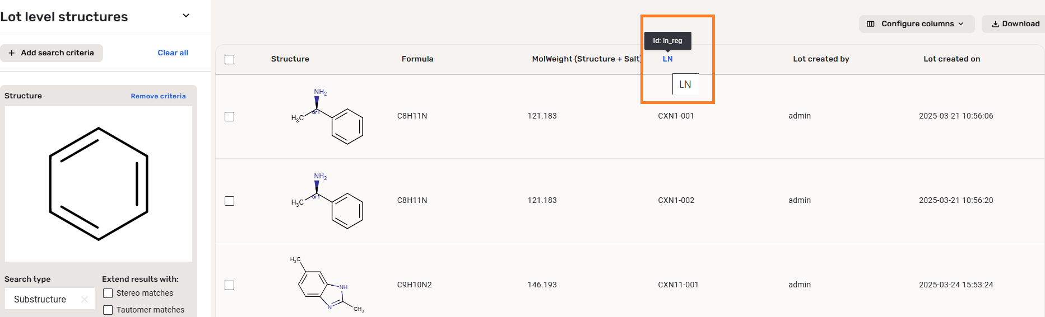
Task: Click Remove criteria for Structure
Action: (x=158, y=96)
